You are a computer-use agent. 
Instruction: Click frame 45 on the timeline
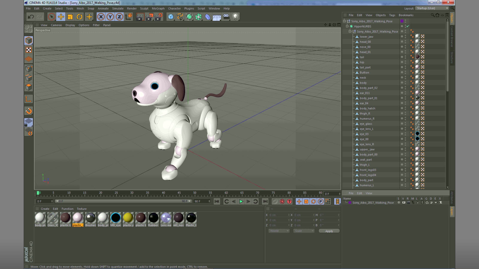[x=179, y=193]
